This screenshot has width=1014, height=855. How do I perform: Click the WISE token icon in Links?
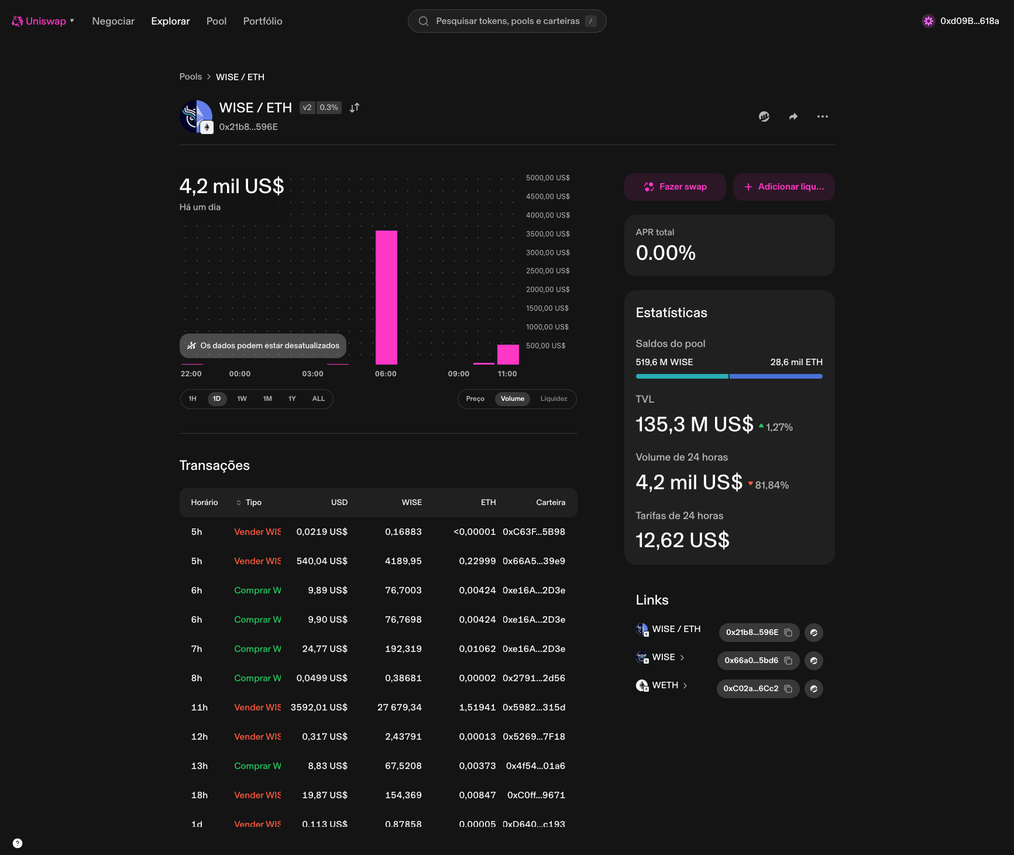[x=642, y=657]
